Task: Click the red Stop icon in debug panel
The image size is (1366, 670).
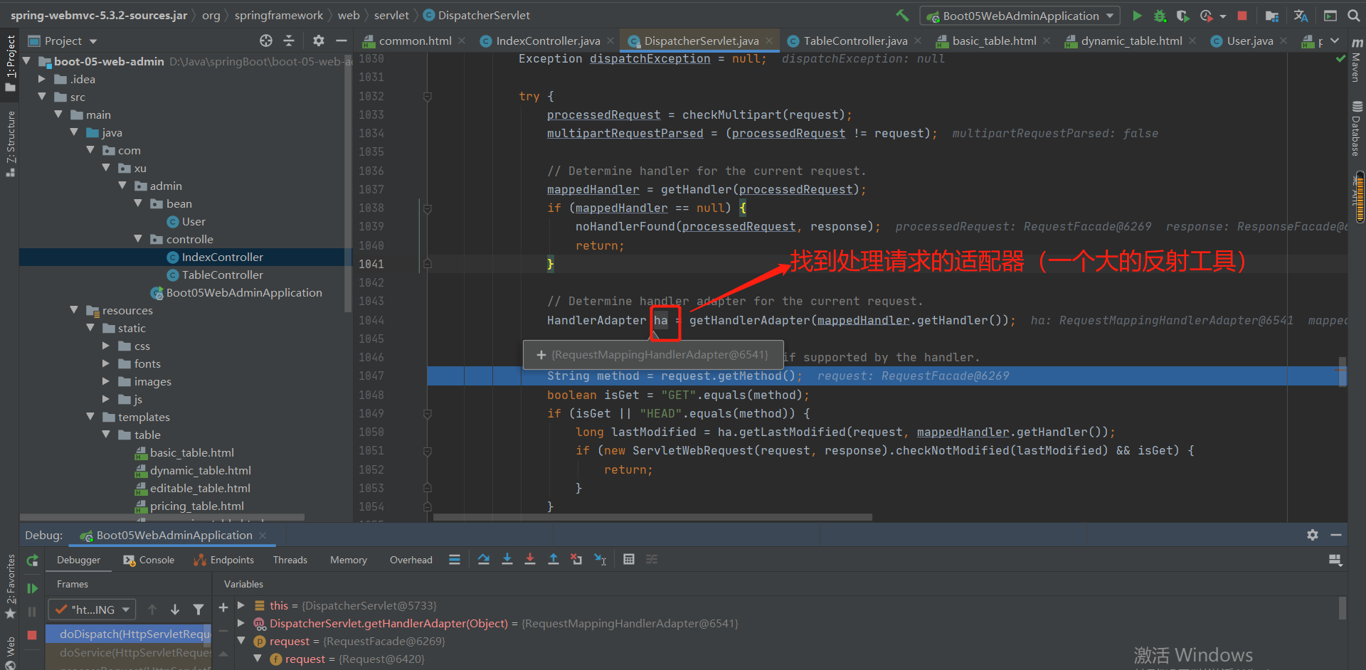Action: pos(32,635)
